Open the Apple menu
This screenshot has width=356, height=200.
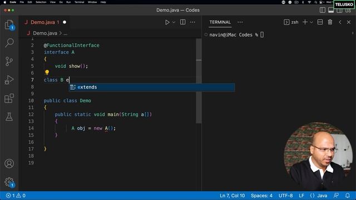[5, 2]
